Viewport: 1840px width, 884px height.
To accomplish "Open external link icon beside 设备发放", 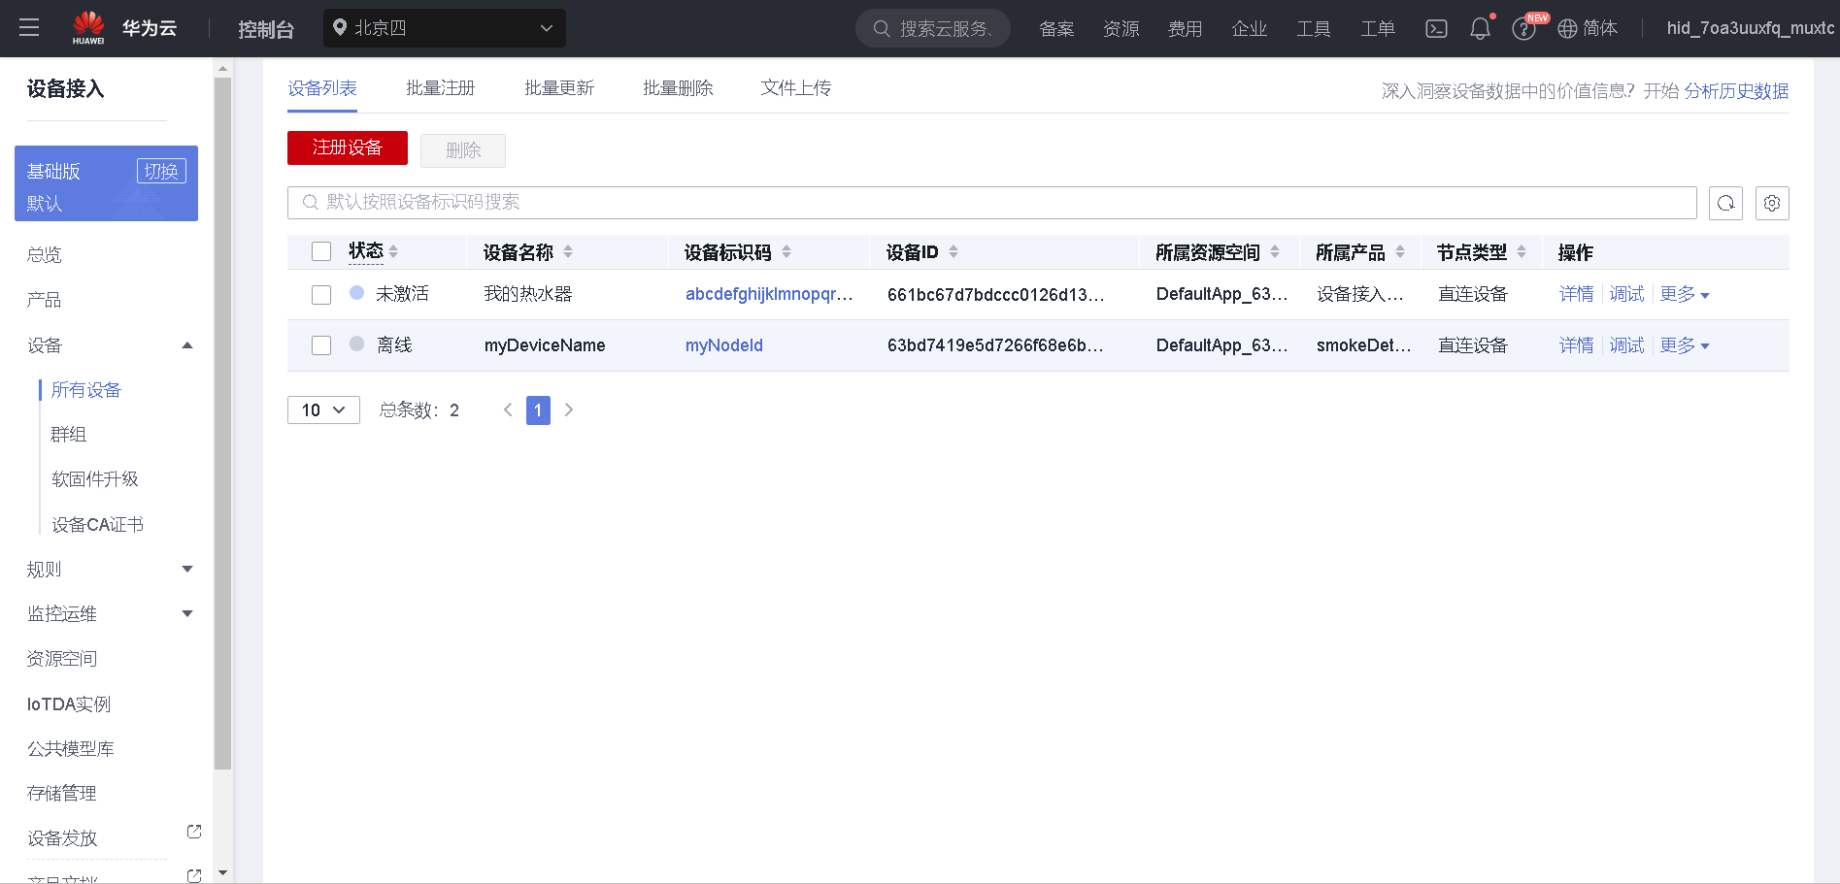I will (194, 832).
